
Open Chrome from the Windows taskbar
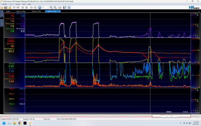click(x=19, y=123)
